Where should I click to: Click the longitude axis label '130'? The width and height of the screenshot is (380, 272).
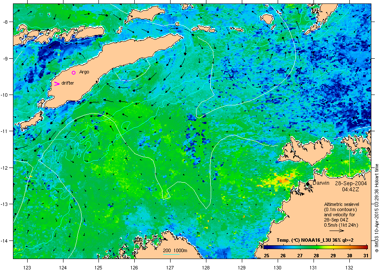278,268
